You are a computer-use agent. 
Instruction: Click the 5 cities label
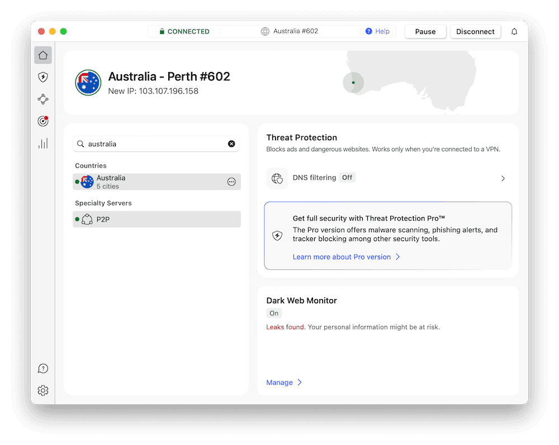(108, 186)
